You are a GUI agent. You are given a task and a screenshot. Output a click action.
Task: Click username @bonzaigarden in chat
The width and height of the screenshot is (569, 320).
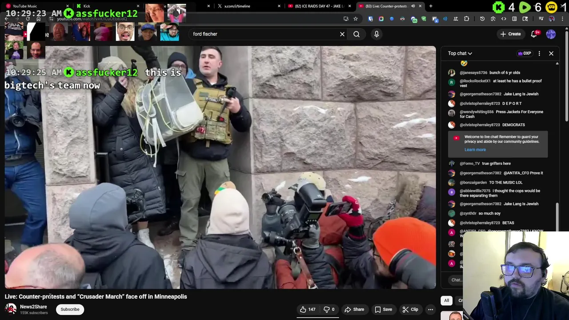[x=473, y=183]
